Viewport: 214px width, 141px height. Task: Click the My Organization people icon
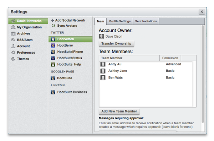coord(13,27)
